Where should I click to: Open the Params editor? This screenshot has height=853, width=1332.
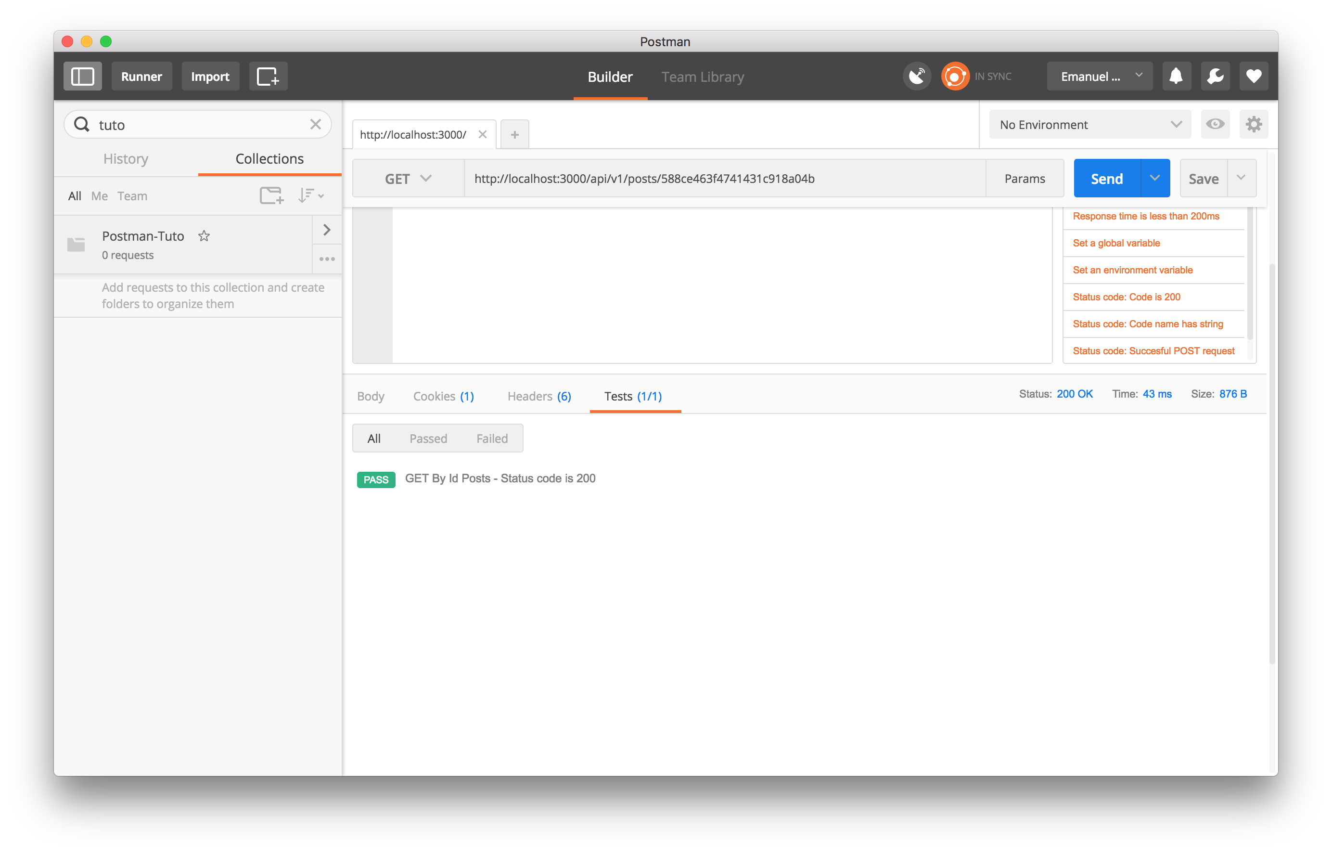pos(1025,179)
